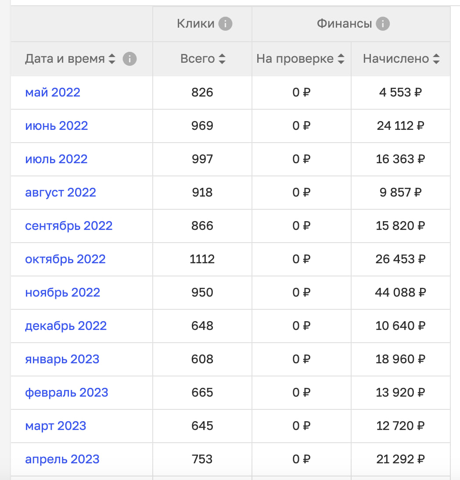Screen dimensions: 460x480
Task: Click the сентябрь 2022 link
Action: pos(69,226)
